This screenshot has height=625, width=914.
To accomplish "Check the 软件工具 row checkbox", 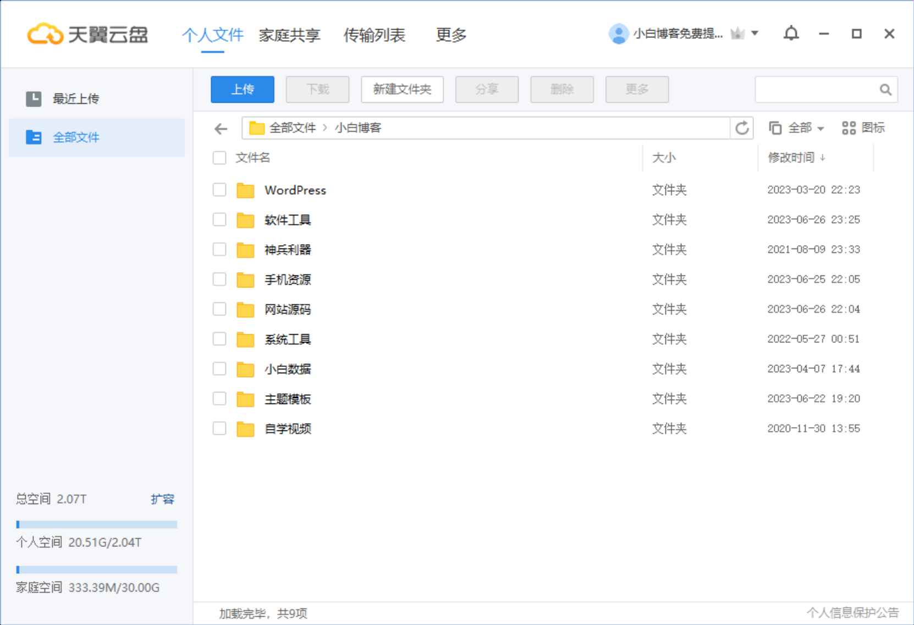I will tap(219, 219).
